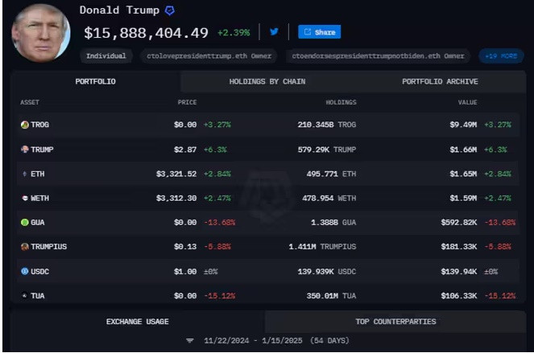This screenshot has width=534, height=353.
Task: Click the WETH token icon
Action: pos(24,198)
